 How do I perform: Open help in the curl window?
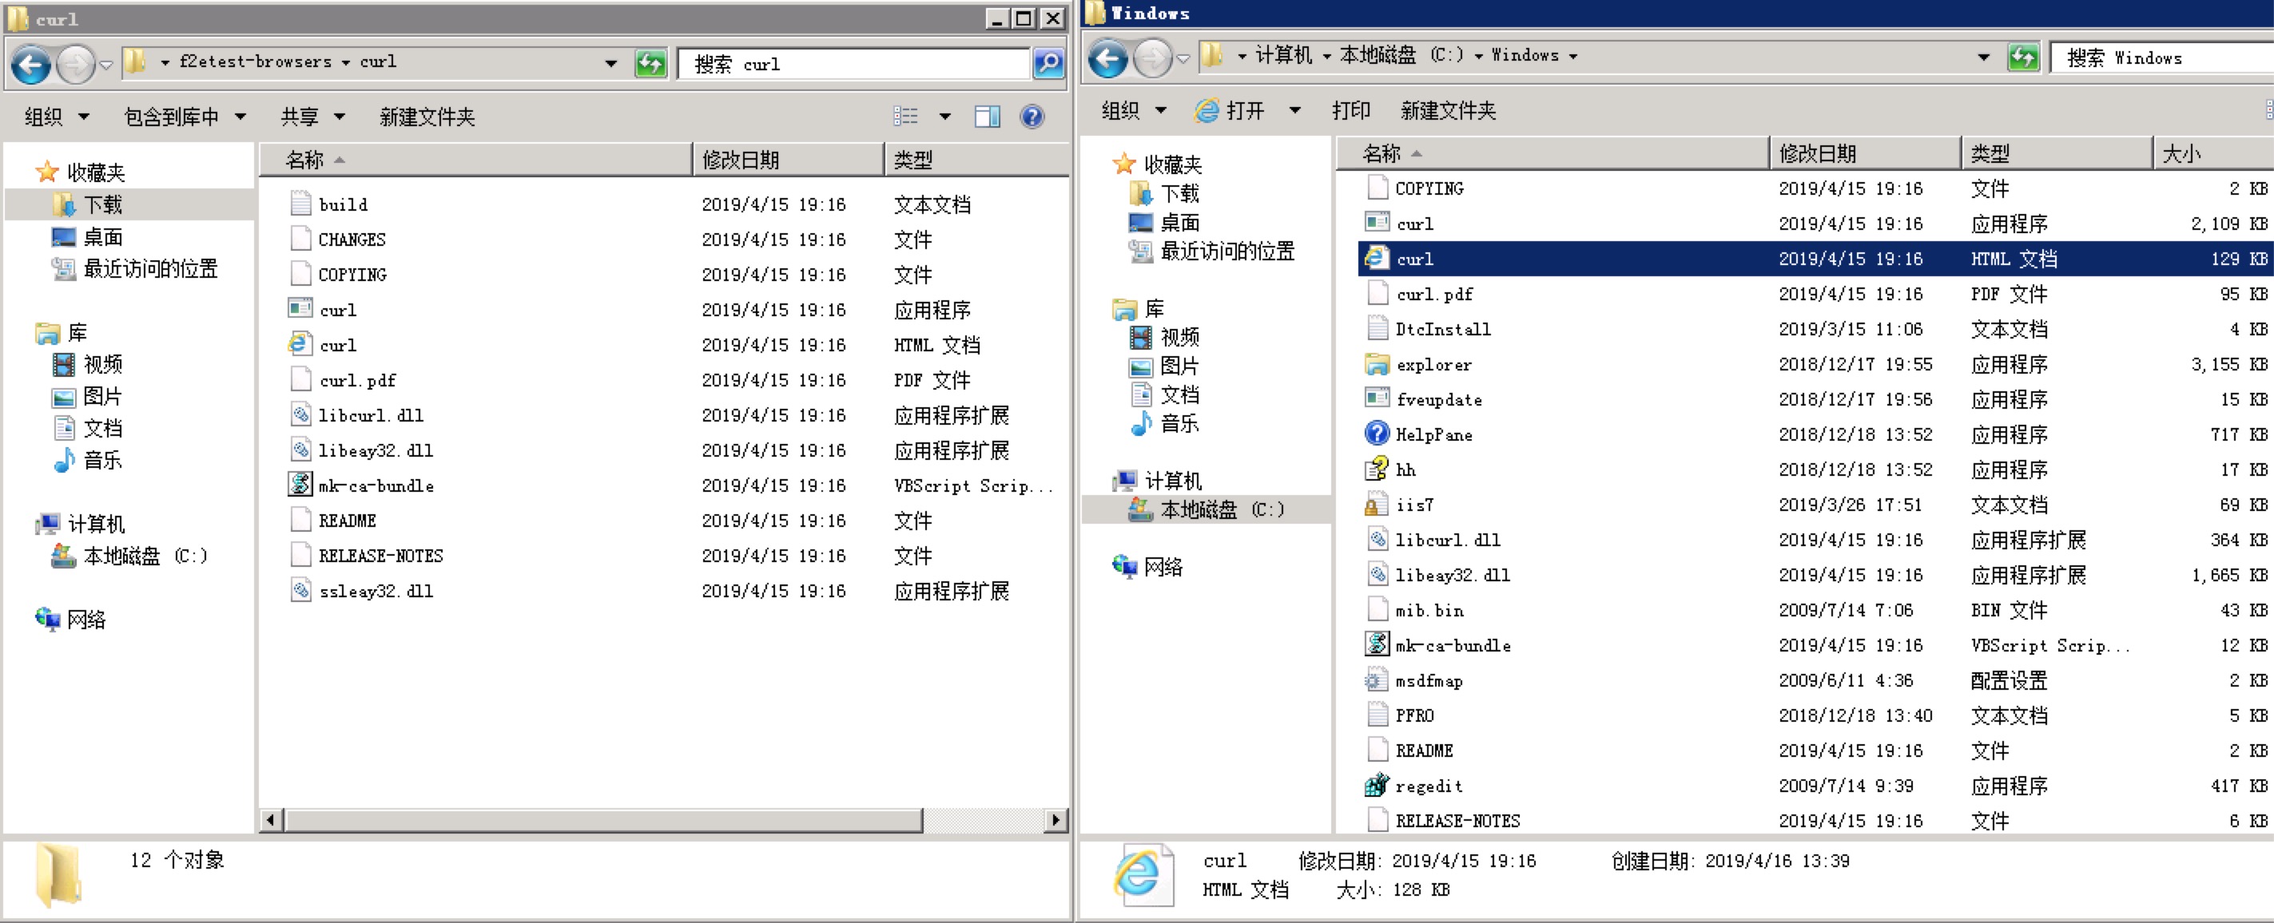[1031, 117]
